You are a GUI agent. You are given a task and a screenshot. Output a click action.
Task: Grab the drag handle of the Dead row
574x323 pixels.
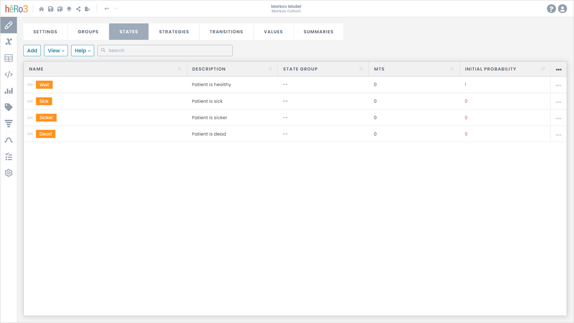pyautogui.click(x=30, y=134)
